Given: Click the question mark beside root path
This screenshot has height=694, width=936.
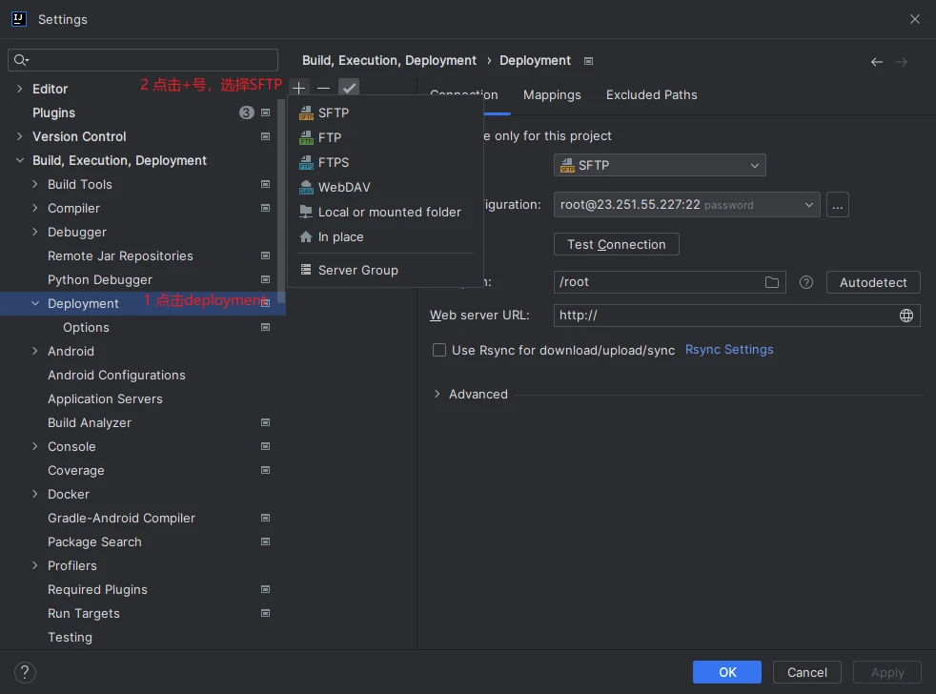Looking at the screenshot, I should pyautogui.click(x=805, y=282).
